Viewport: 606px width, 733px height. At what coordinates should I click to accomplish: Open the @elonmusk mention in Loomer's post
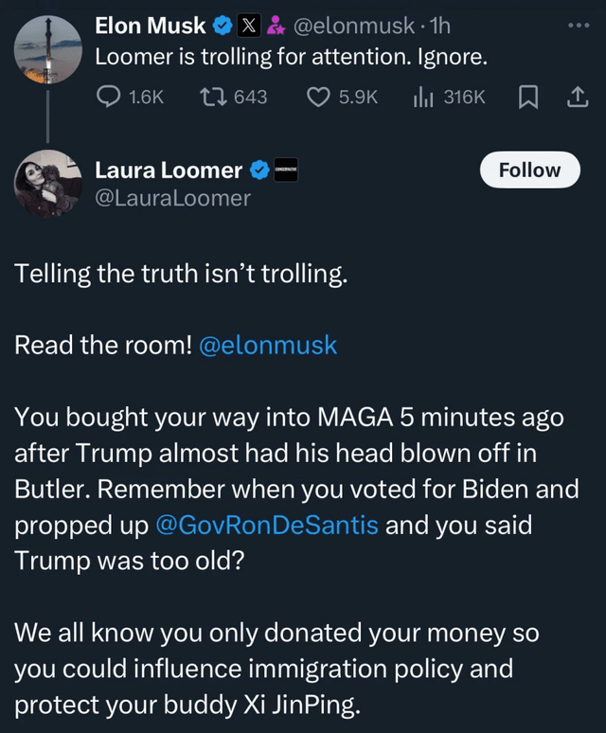coord(268,345)
